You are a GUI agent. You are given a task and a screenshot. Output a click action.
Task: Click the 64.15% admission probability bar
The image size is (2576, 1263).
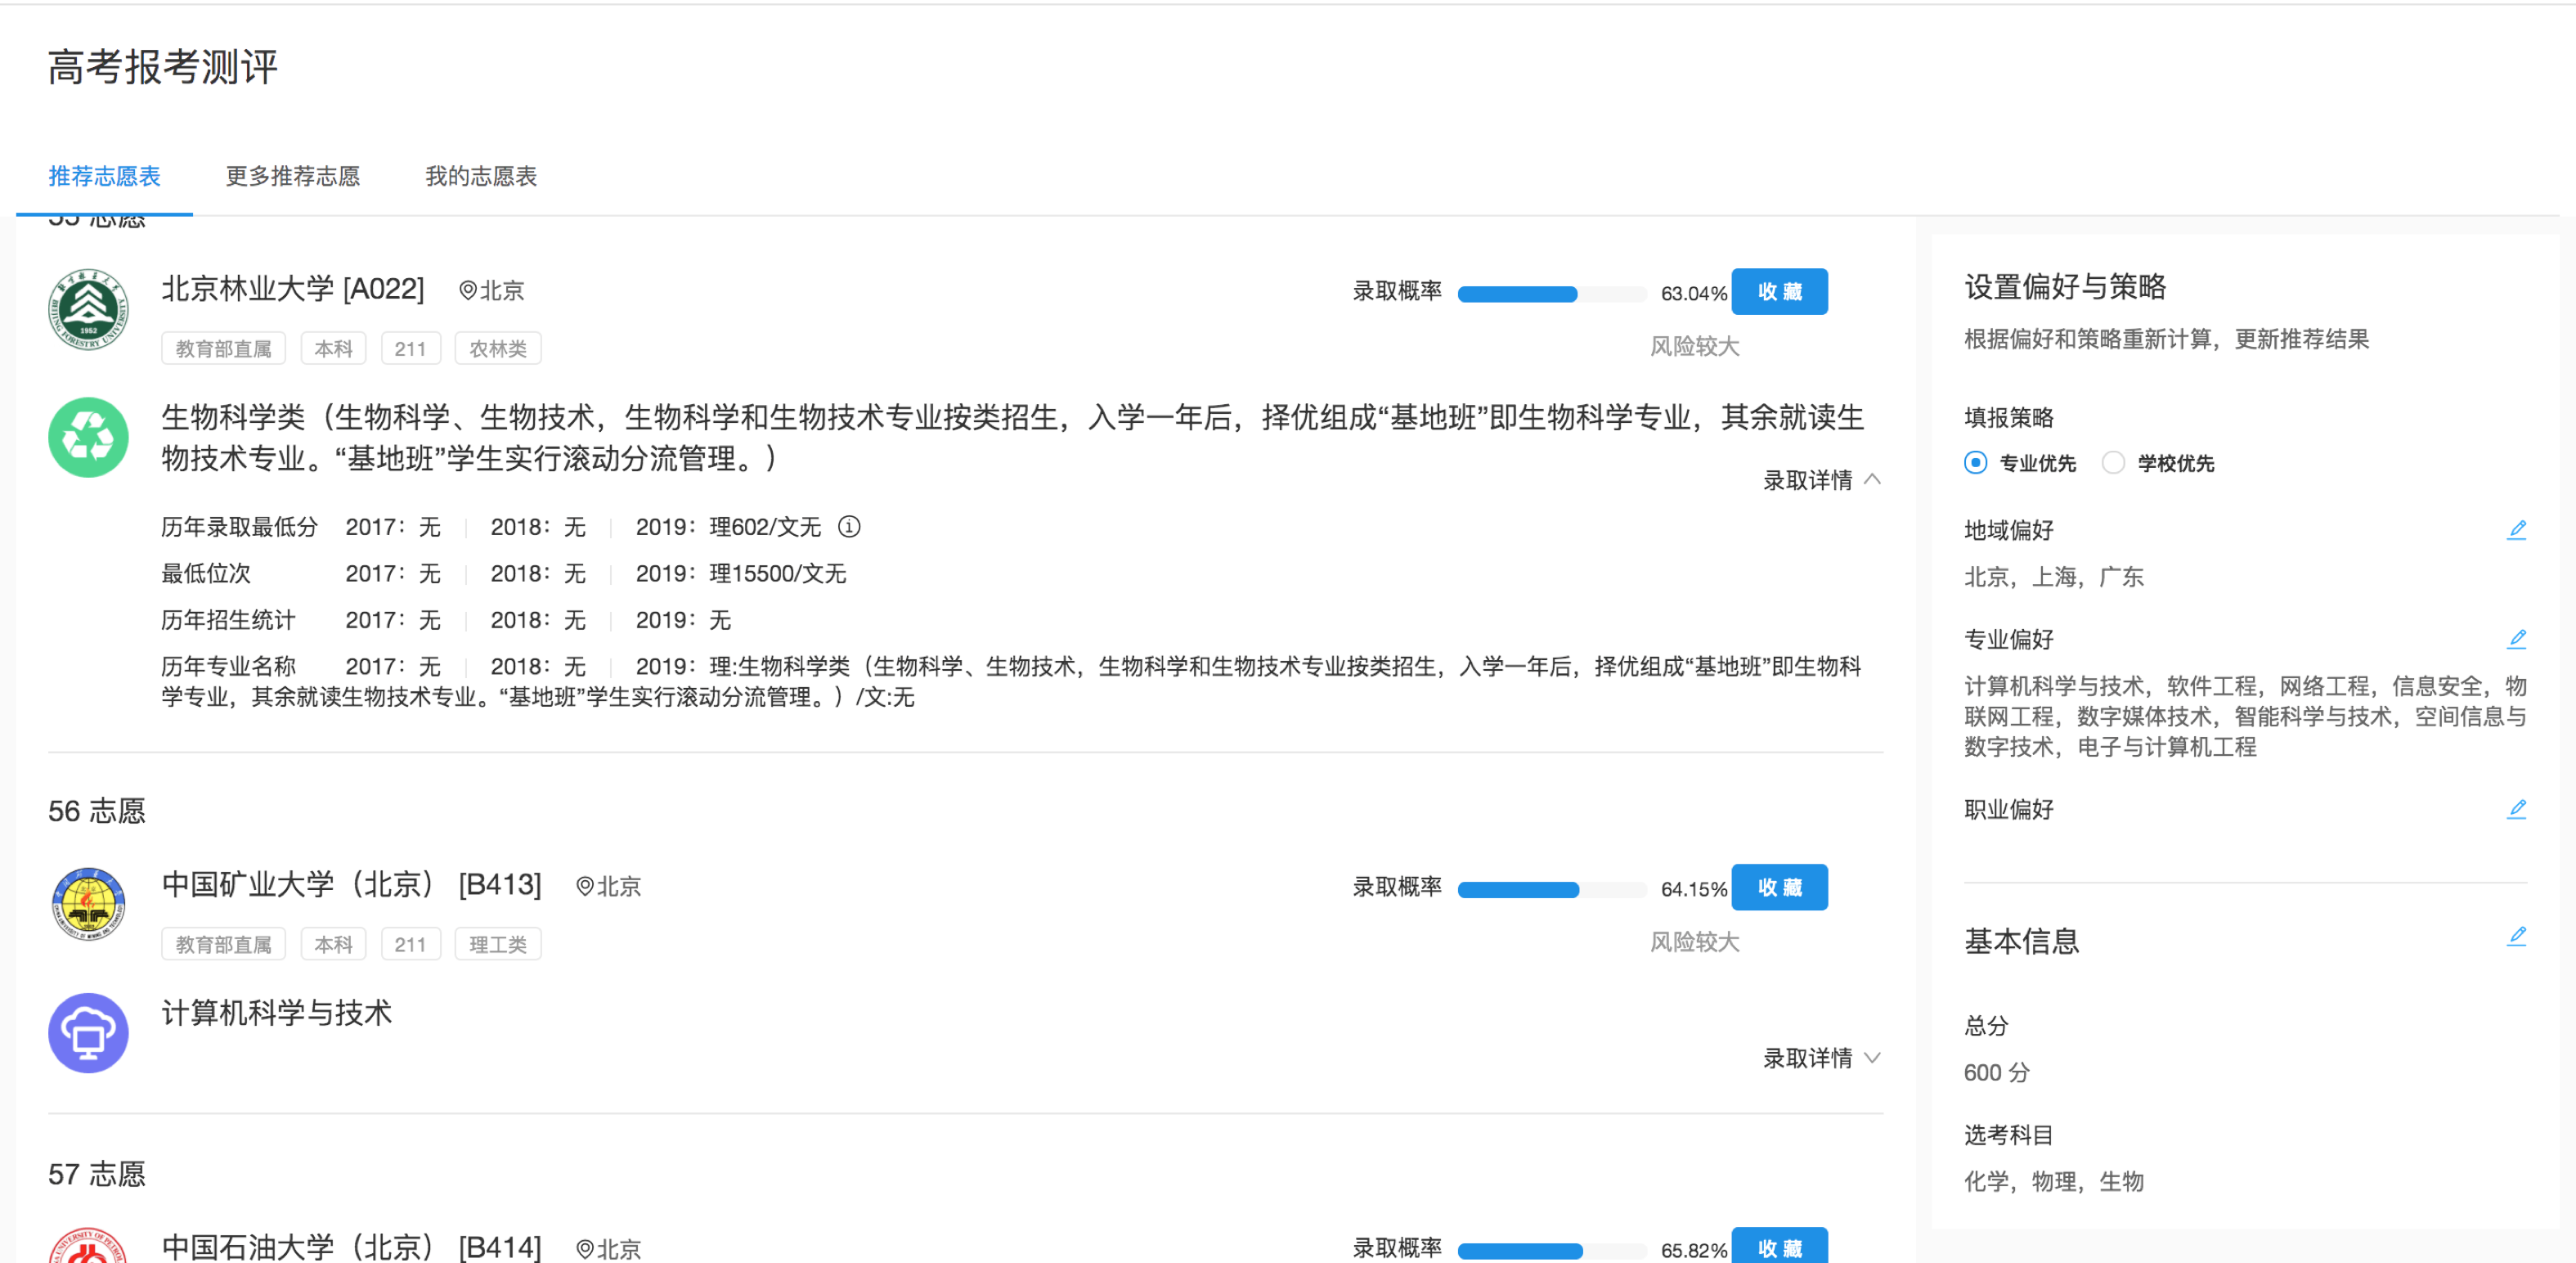click(1551, 890)
